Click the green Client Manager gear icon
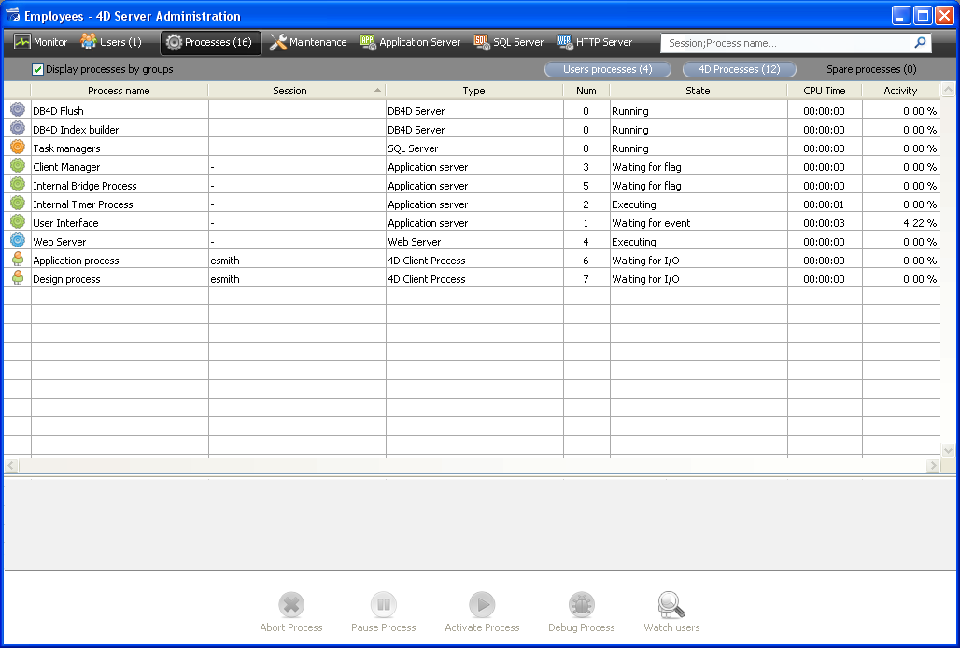Viewport: 960px width, 648px height. point(18,165)
